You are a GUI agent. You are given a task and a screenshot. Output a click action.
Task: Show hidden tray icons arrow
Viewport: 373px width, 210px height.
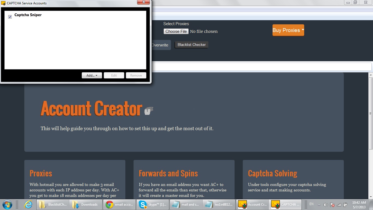click(319, 205)
